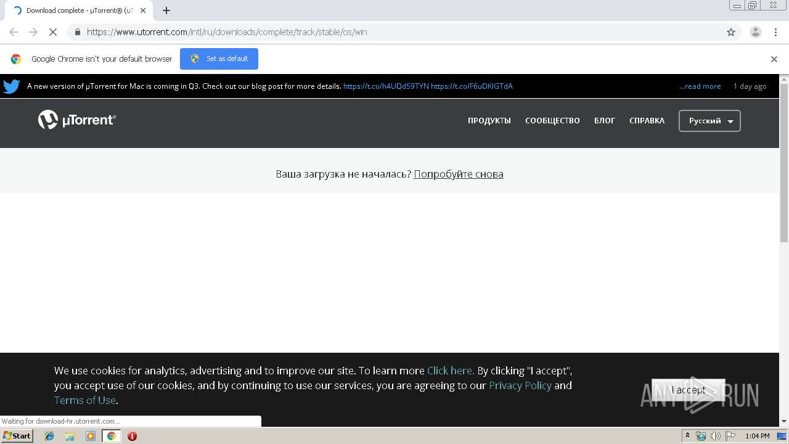The width and height of the screenshot is (789, 444).
Task: Click the Попробуйте снова link
Action: pyautogui.click(x=459, y=174)
